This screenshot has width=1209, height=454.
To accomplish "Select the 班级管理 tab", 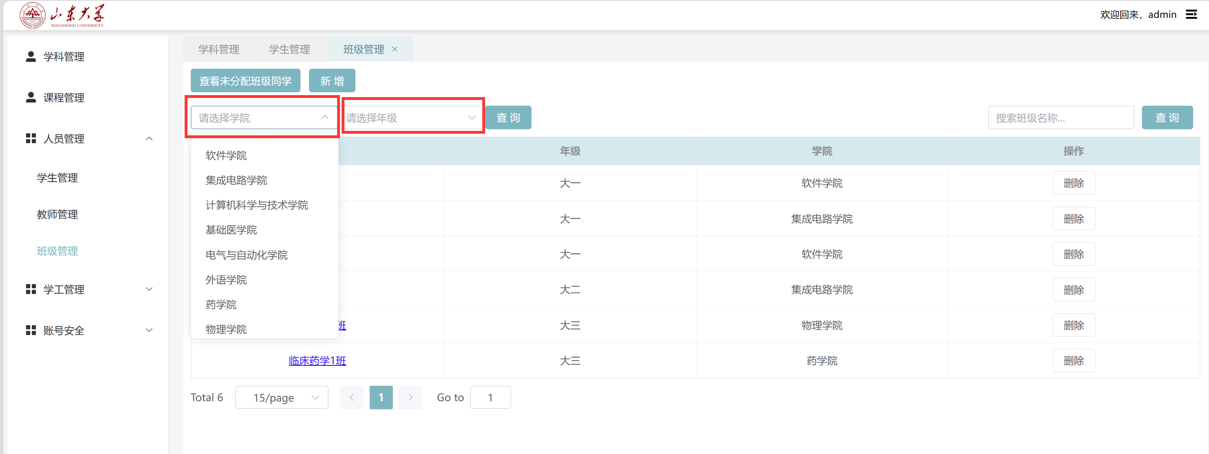I will [364, 49].
